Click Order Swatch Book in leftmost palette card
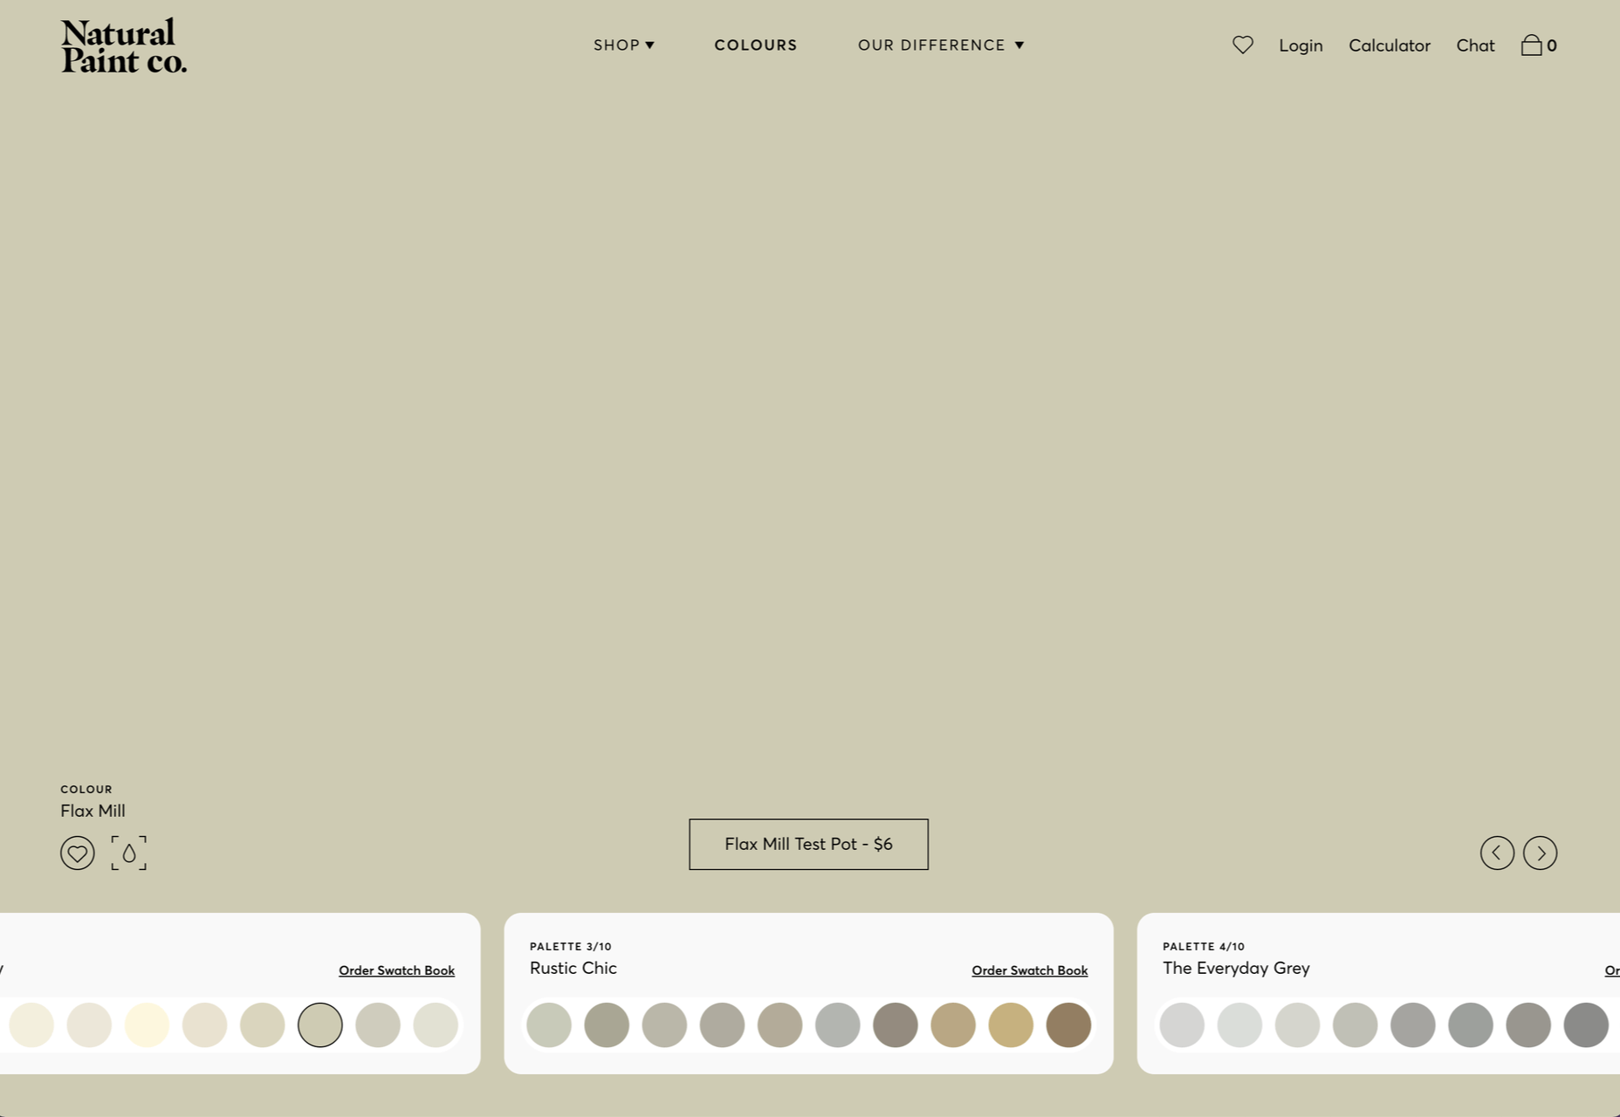1620x1117 pixels. 396,970
